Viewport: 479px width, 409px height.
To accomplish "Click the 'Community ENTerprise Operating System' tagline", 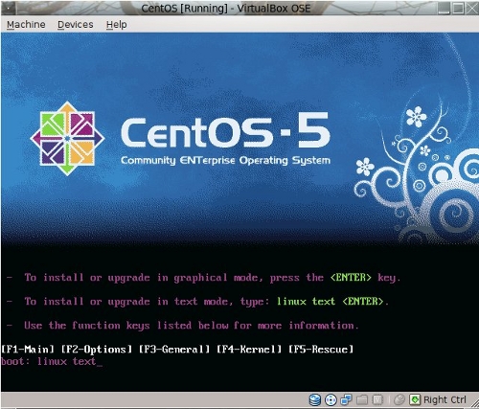I will [x=225, y=160].
